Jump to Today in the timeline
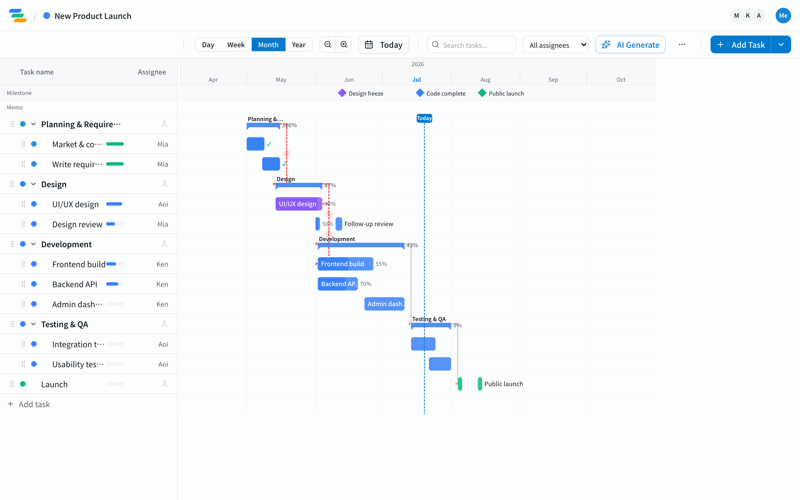 tap(383, 45)
